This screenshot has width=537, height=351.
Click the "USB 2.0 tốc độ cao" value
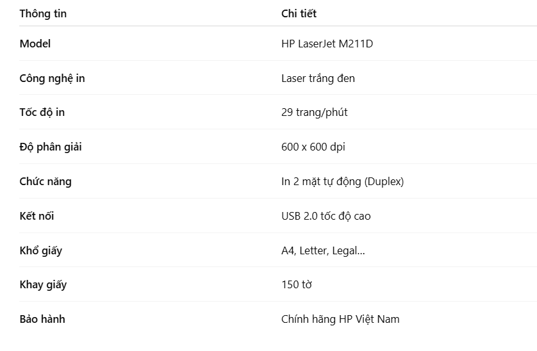[x=326, y=216]
